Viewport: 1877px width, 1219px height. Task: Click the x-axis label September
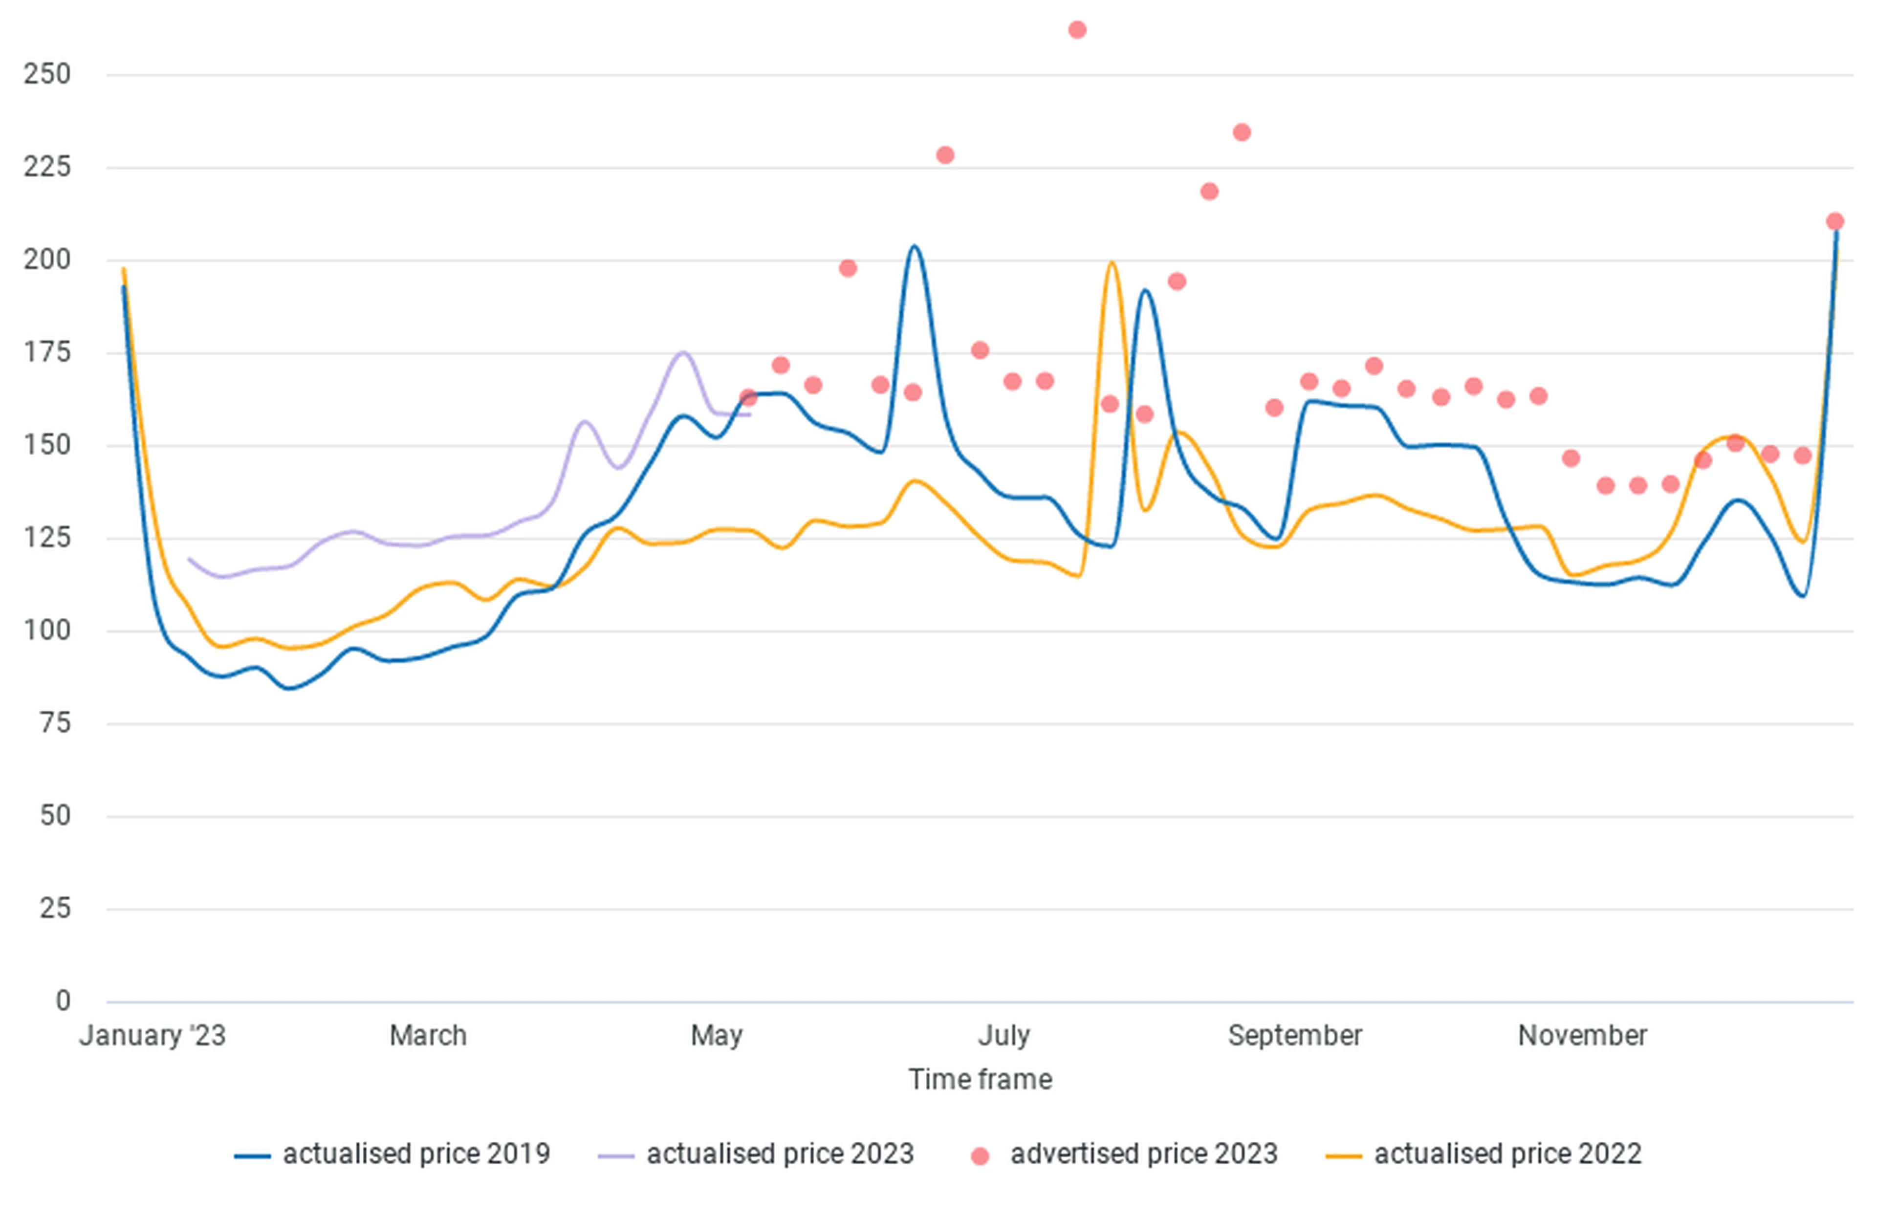click(1295, 1036)
